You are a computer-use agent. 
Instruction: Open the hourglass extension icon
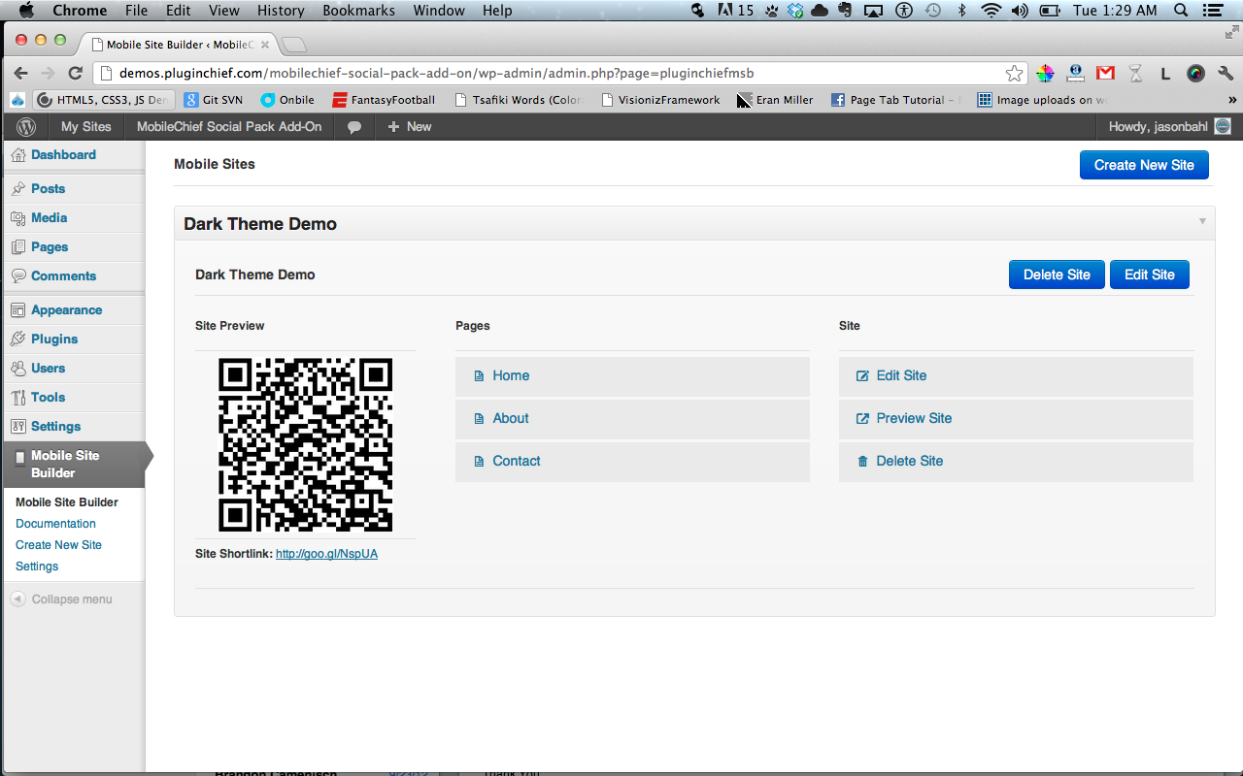[1135, 73]
